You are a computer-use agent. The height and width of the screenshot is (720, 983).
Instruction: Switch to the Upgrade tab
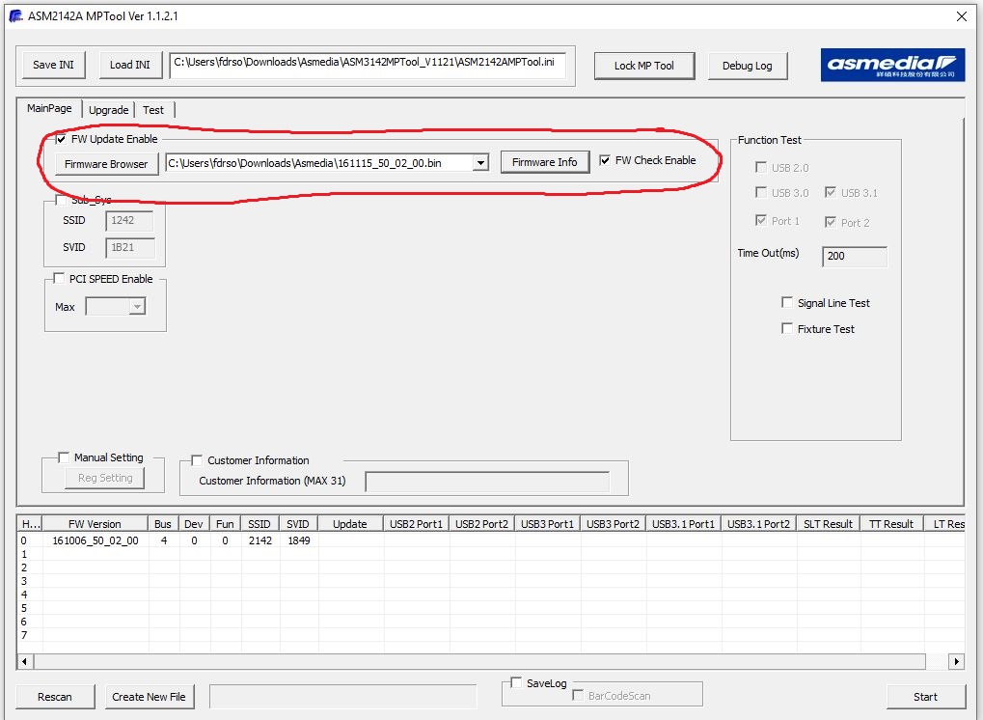108,110
